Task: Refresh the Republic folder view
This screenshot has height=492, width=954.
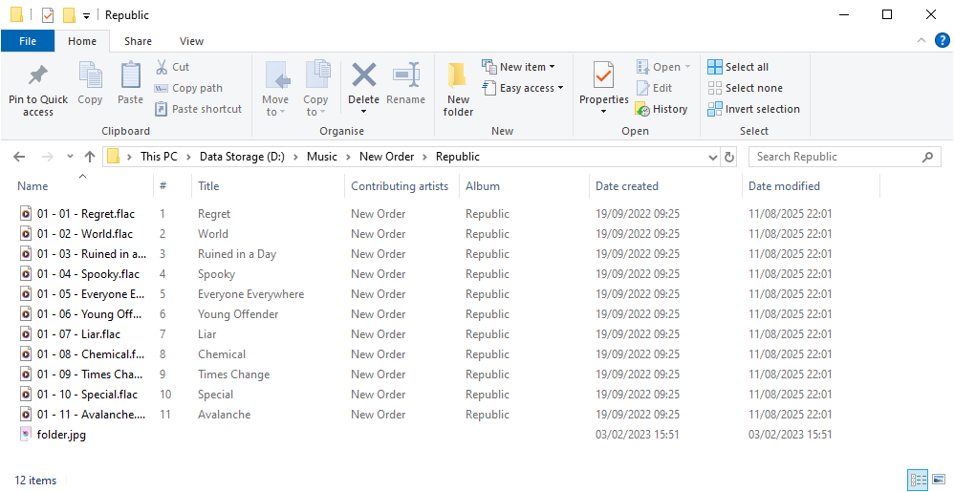Action: [x=729, y=157]
